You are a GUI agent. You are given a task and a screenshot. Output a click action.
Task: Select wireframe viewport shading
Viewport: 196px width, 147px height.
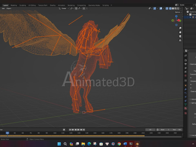pyautogui.click(x=170, y=9)
